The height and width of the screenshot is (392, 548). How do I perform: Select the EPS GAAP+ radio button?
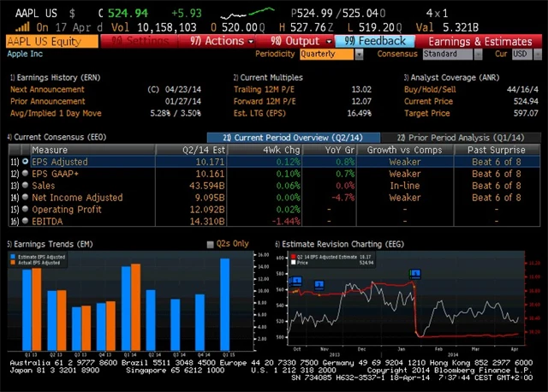pos(25,173)
